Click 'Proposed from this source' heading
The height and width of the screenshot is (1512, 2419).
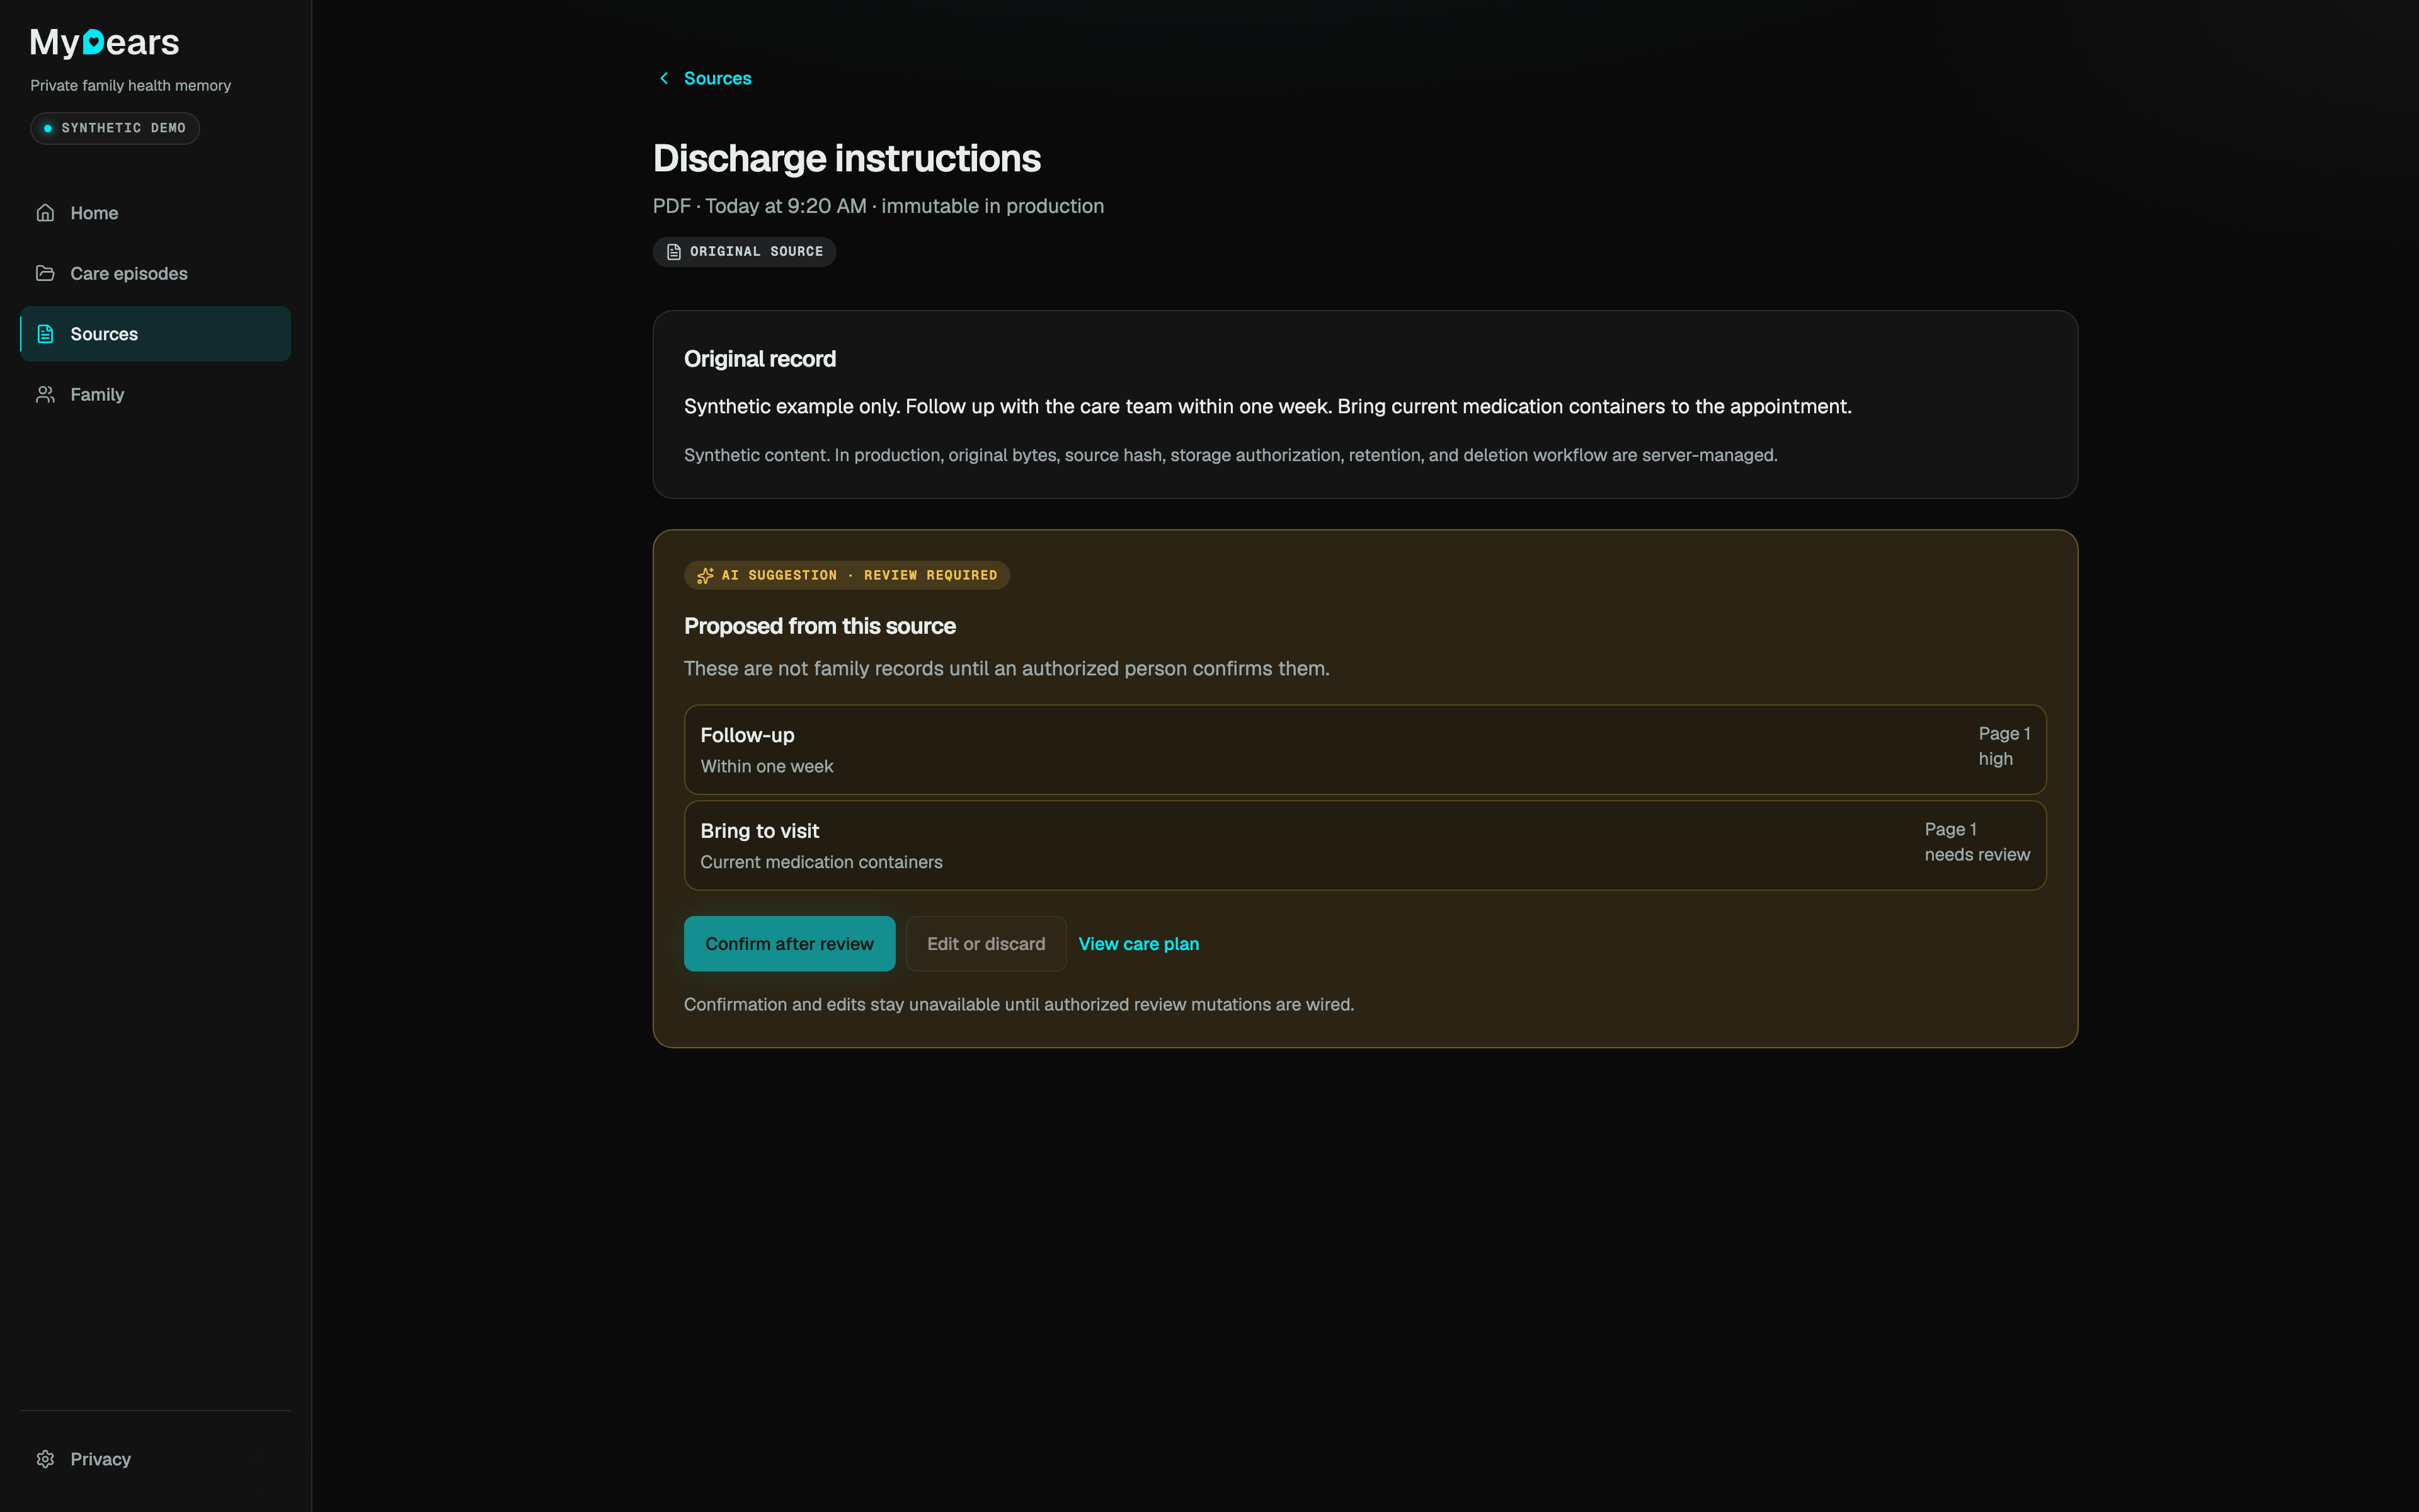pos(819,626)
